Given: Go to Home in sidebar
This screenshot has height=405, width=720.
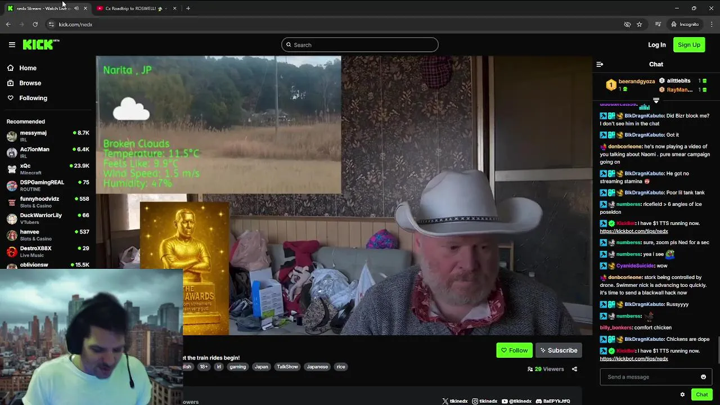Looking at the screenshot, I should pos(22,68).
